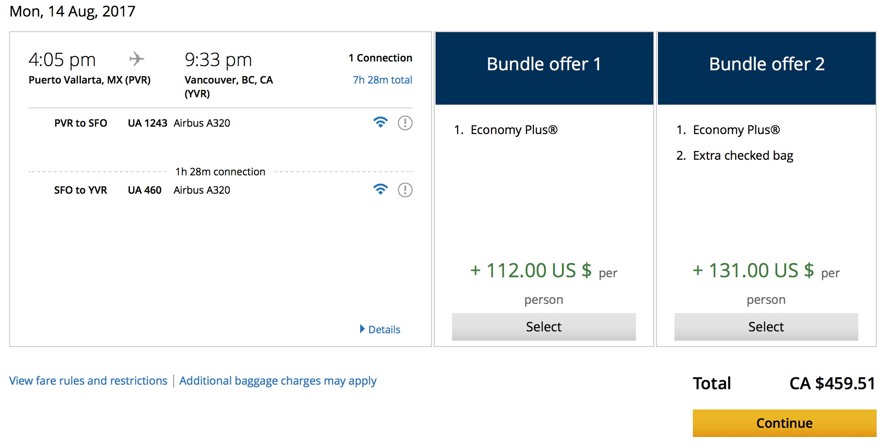
Task: Click the Bundle offer 1 header
Action: pos(544,64)
